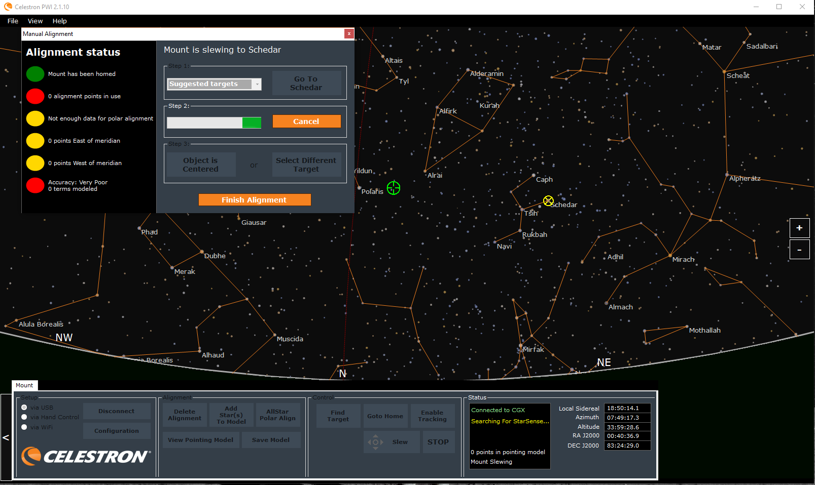This screenshot has width=815, height=485.
Task: Cancel the slew in progress
Action: [306, 122]
